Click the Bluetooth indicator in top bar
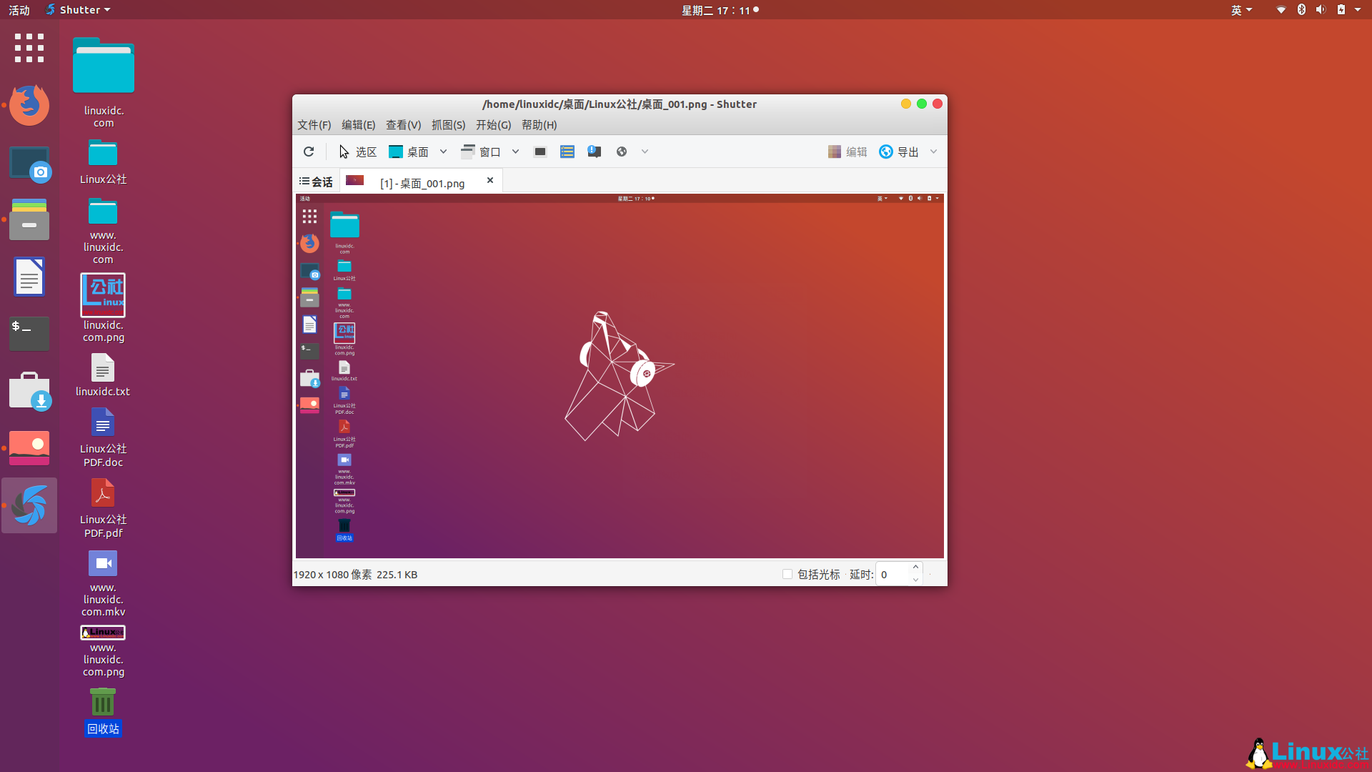 tap(1301, 10)
